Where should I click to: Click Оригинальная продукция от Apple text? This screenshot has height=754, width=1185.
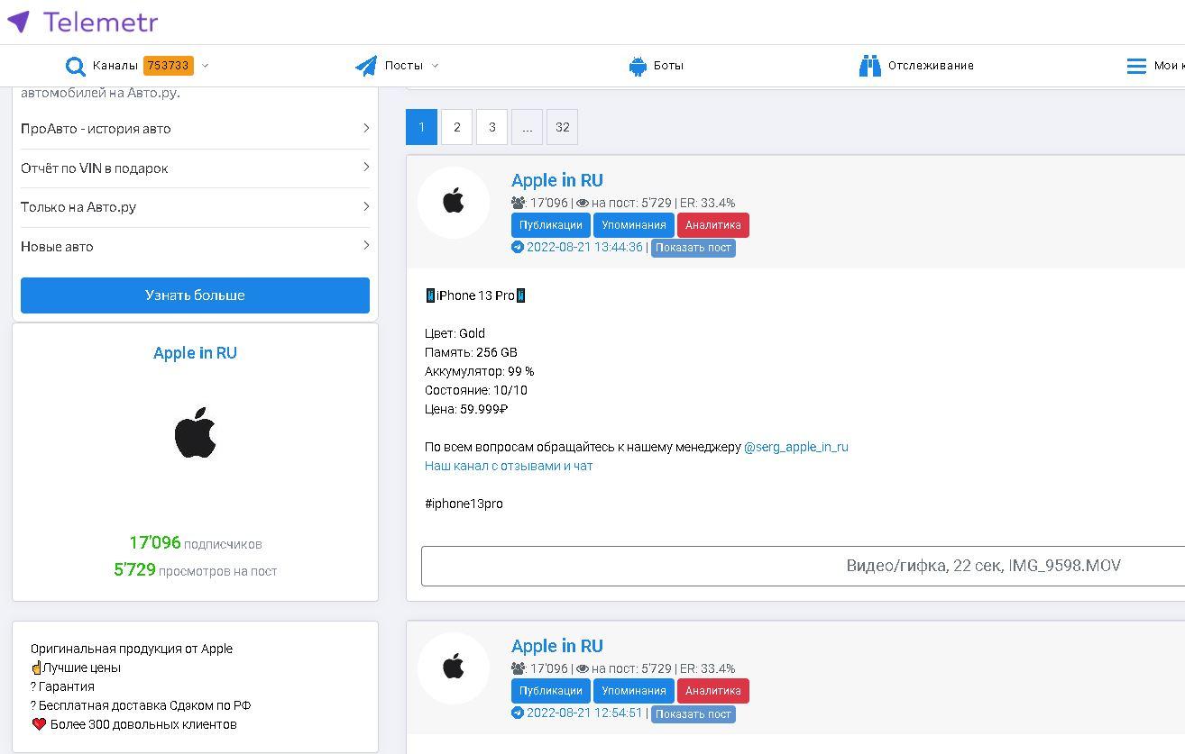[x=132, y=649]
